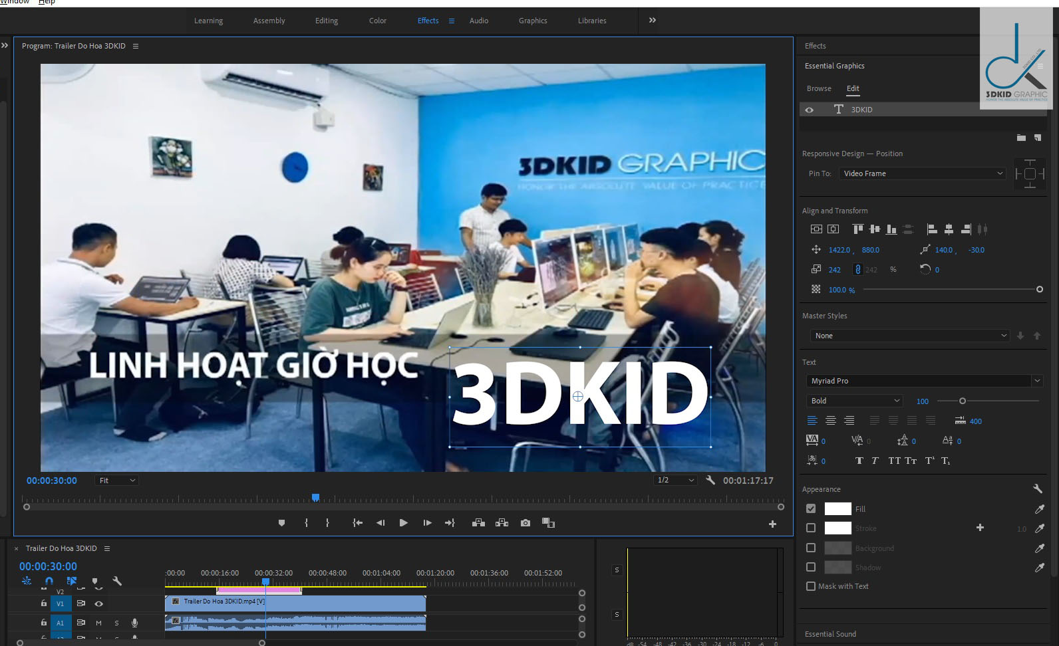Toggle timeline Snap magnet

49,581
